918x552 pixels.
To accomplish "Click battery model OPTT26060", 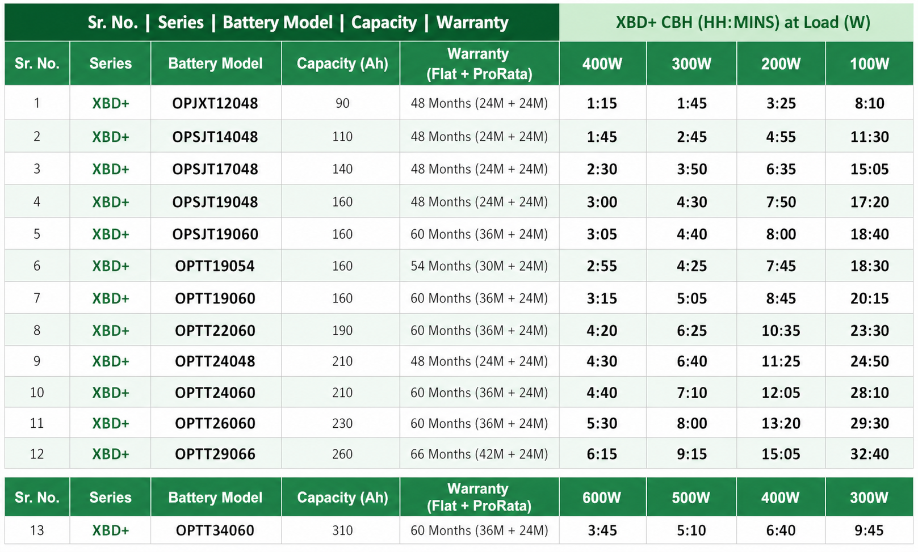I will pos(215,423).
